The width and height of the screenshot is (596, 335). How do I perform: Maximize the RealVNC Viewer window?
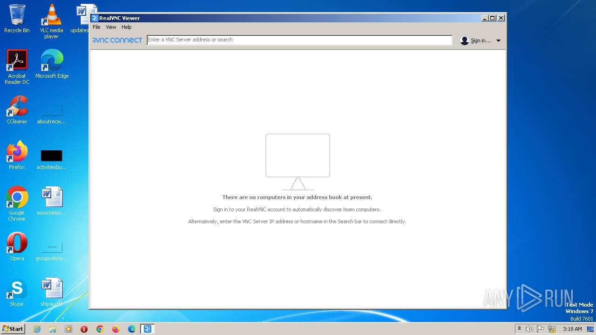coord(493,18)
